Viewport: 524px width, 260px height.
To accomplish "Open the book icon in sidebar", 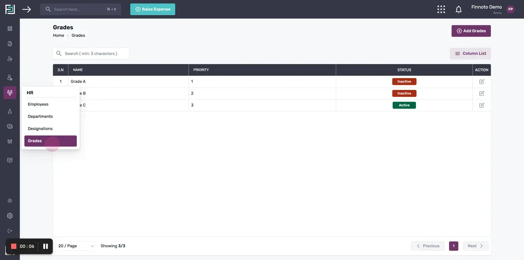I will point(10,160).
